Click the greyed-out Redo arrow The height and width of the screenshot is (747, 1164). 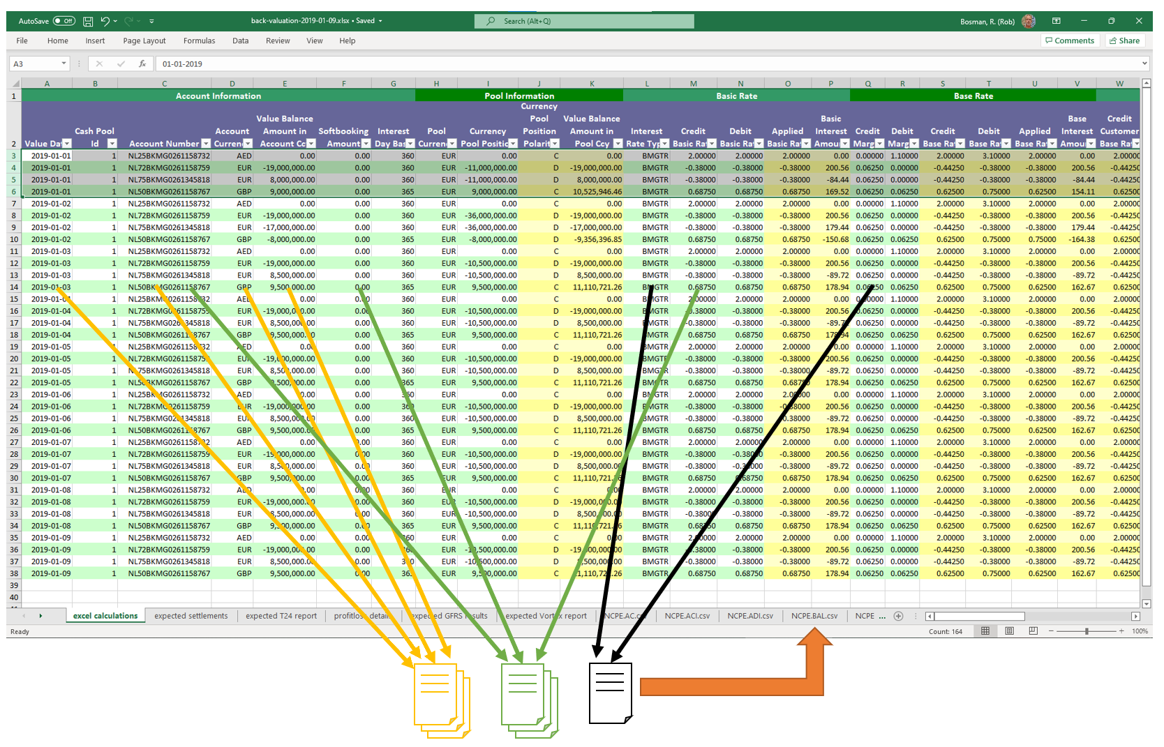[x=128, y=21]
